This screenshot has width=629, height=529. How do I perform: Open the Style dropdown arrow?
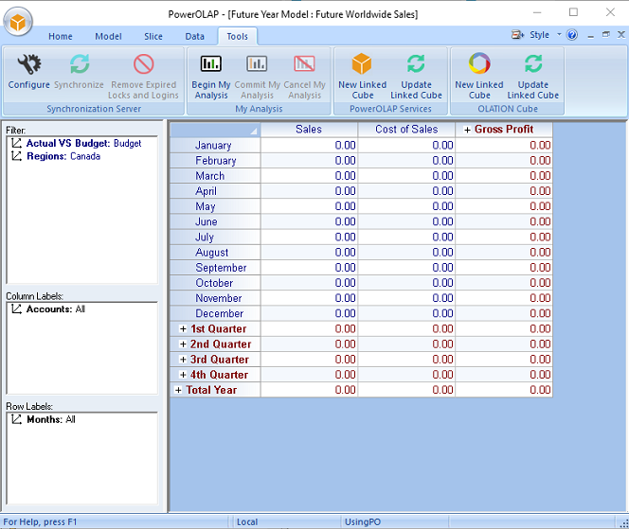[559, 35]
